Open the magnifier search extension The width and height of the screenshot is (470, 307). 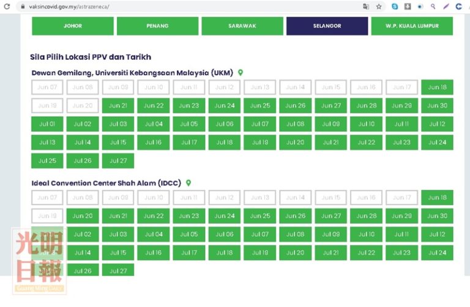[x=433, y=6]
